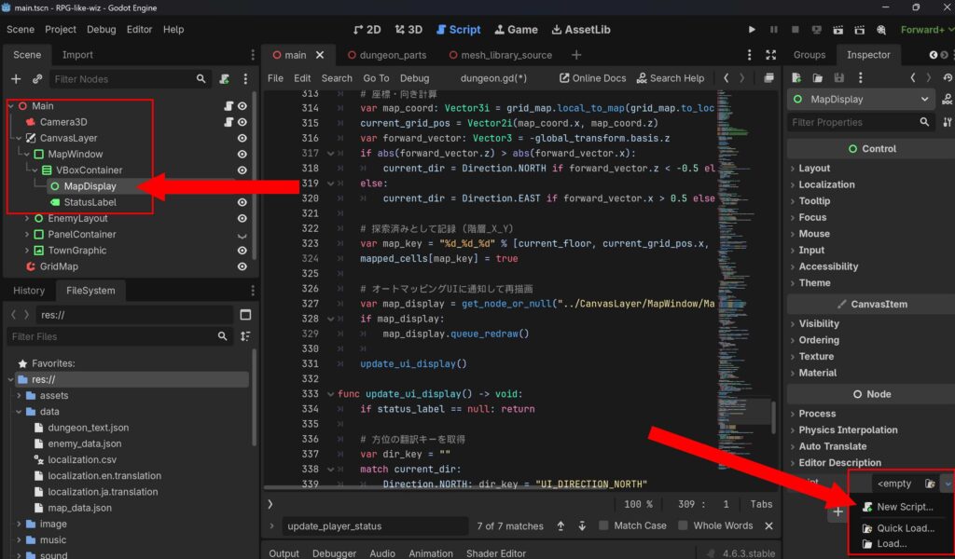Toggle FileSystem split view mode icon
This screenshot has width=955, height=559.
click(x=245, y=315)
